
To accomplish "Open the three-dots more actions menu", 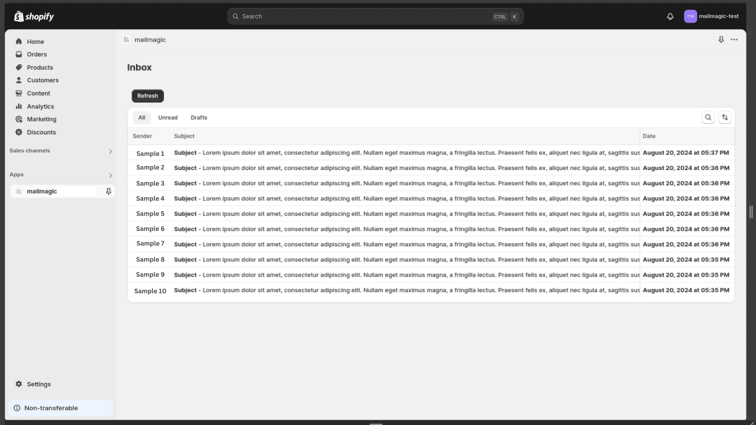I will [734, 40].
